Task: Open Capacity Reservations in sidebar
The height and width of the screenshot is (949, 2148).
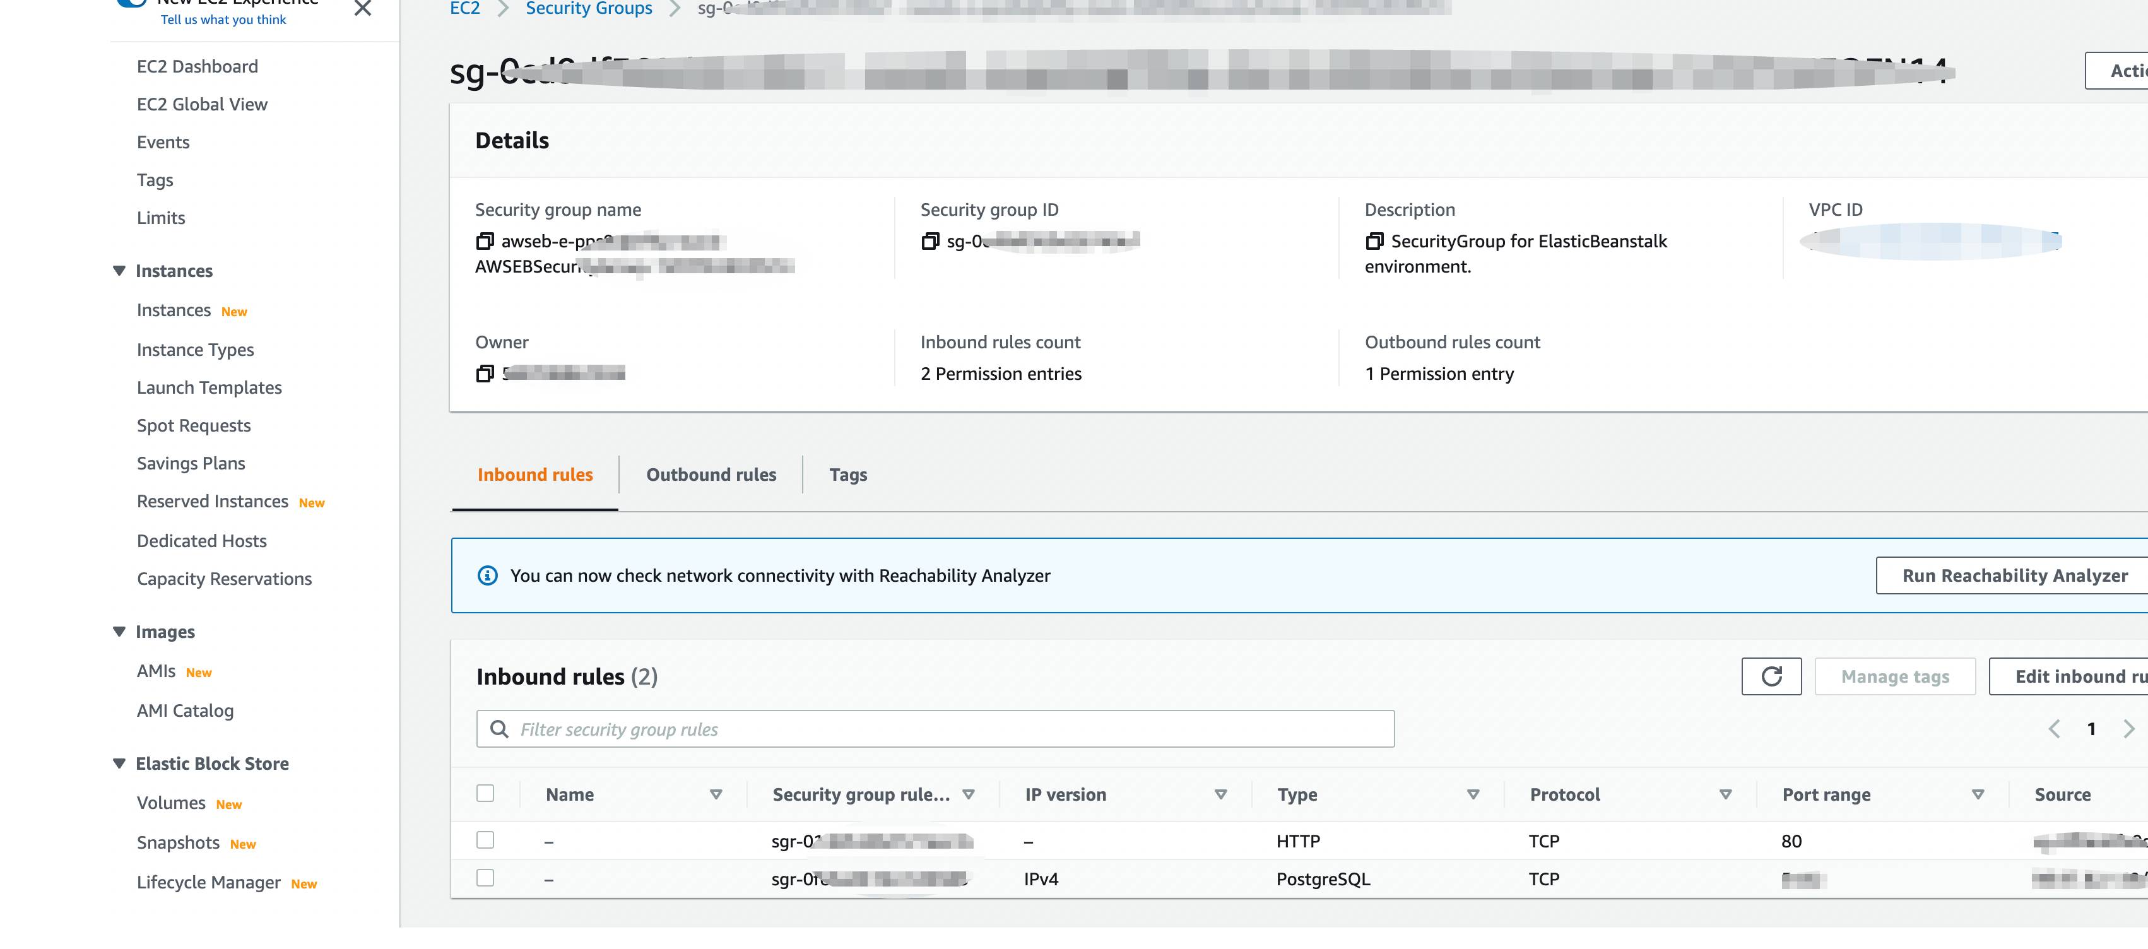Action: tap(224, 579)
